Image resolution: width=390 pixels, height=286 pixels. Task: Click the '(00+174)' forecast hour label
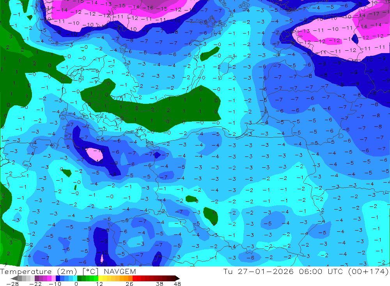tap(369, 271)
